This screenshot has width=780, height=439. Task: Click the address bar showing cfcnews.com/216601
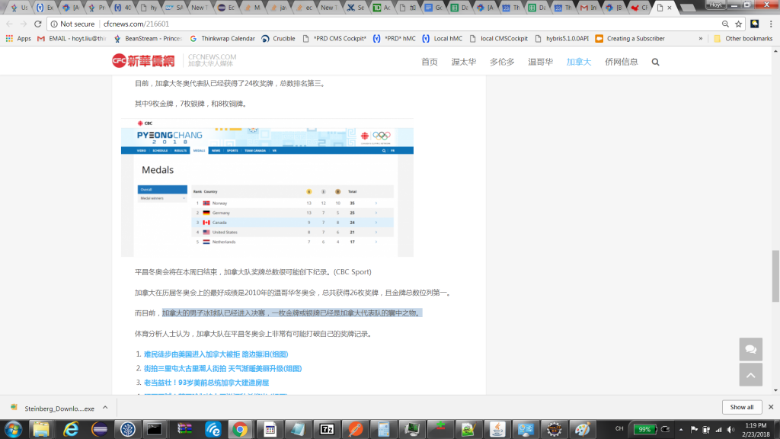click(381, 24)
